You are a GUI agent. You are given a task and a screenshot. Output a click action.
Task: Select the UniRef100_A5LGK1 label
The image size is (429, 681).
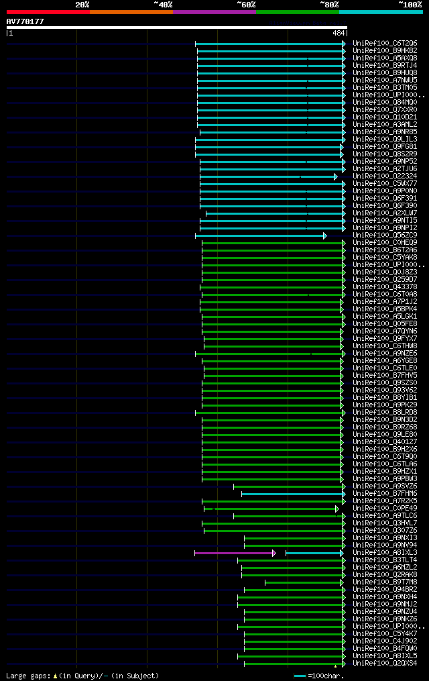(x=385, y=317)
